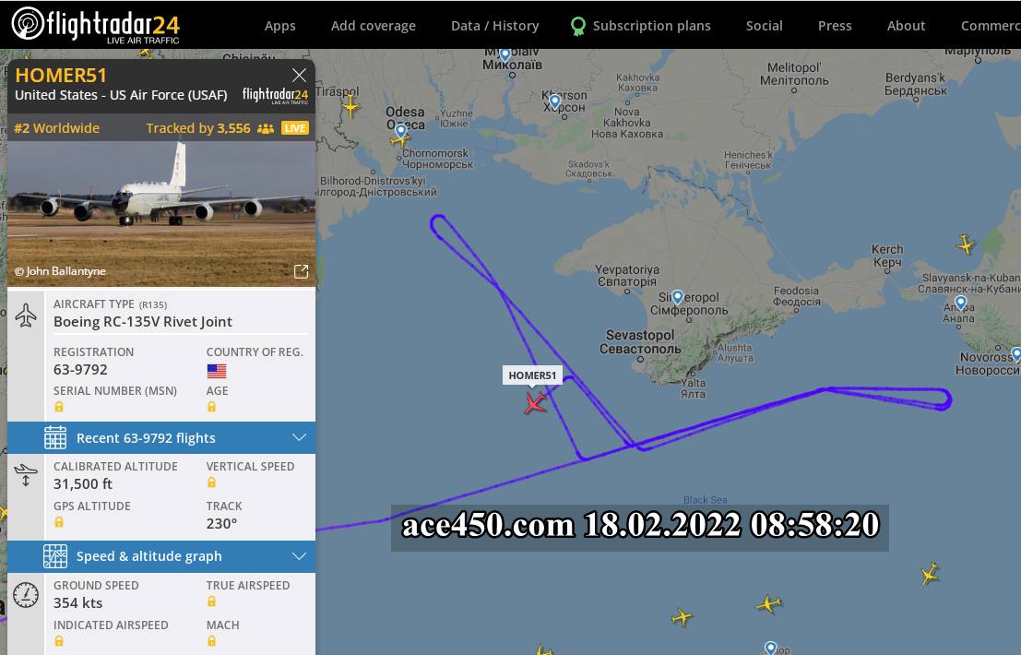This screenshot has width=1021, height=655.
Task: Click the lock icon under Vertical Speed
Action: tap(211, 482)
